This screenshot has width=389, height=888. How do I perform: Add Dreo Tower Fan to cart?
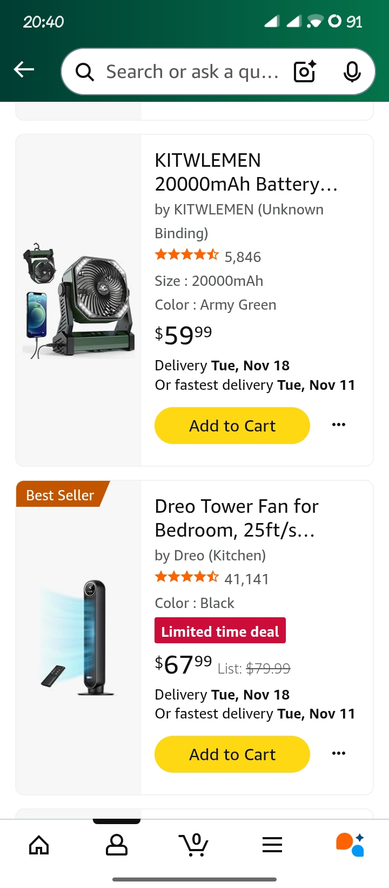(x=232, y=754)
